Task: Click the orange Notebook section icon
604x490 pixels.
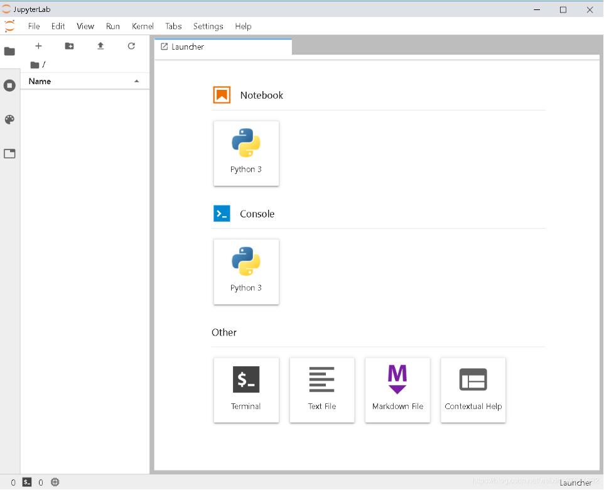Action: 222,95
